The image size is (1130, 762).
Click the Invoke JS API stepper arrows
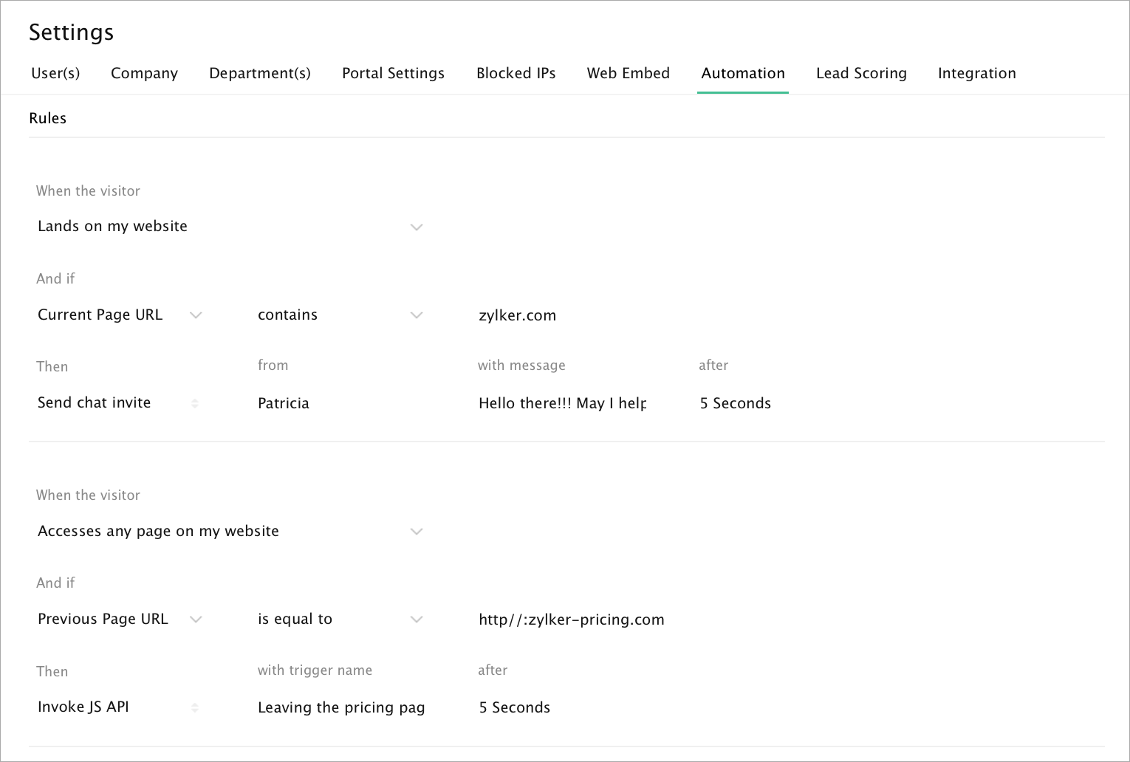195,707
